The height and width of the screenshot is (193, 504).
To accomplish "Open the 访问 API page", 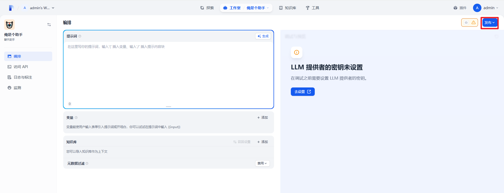I will 28,67.
